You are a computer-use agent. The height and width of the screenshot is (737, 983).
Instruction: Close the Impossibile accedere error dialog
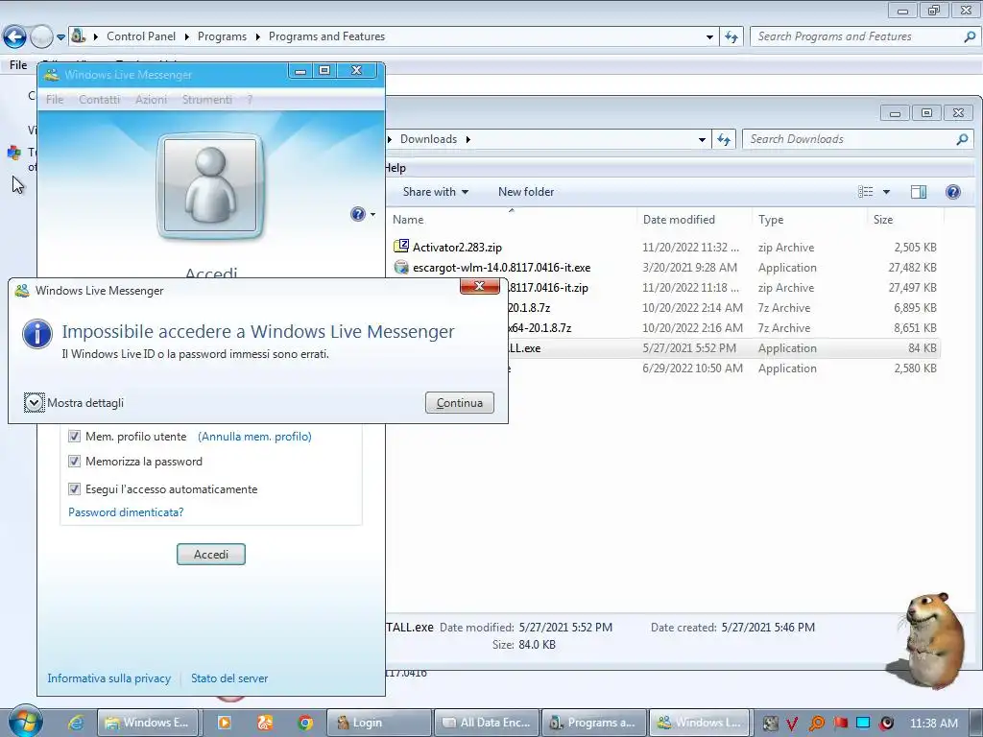480,286
